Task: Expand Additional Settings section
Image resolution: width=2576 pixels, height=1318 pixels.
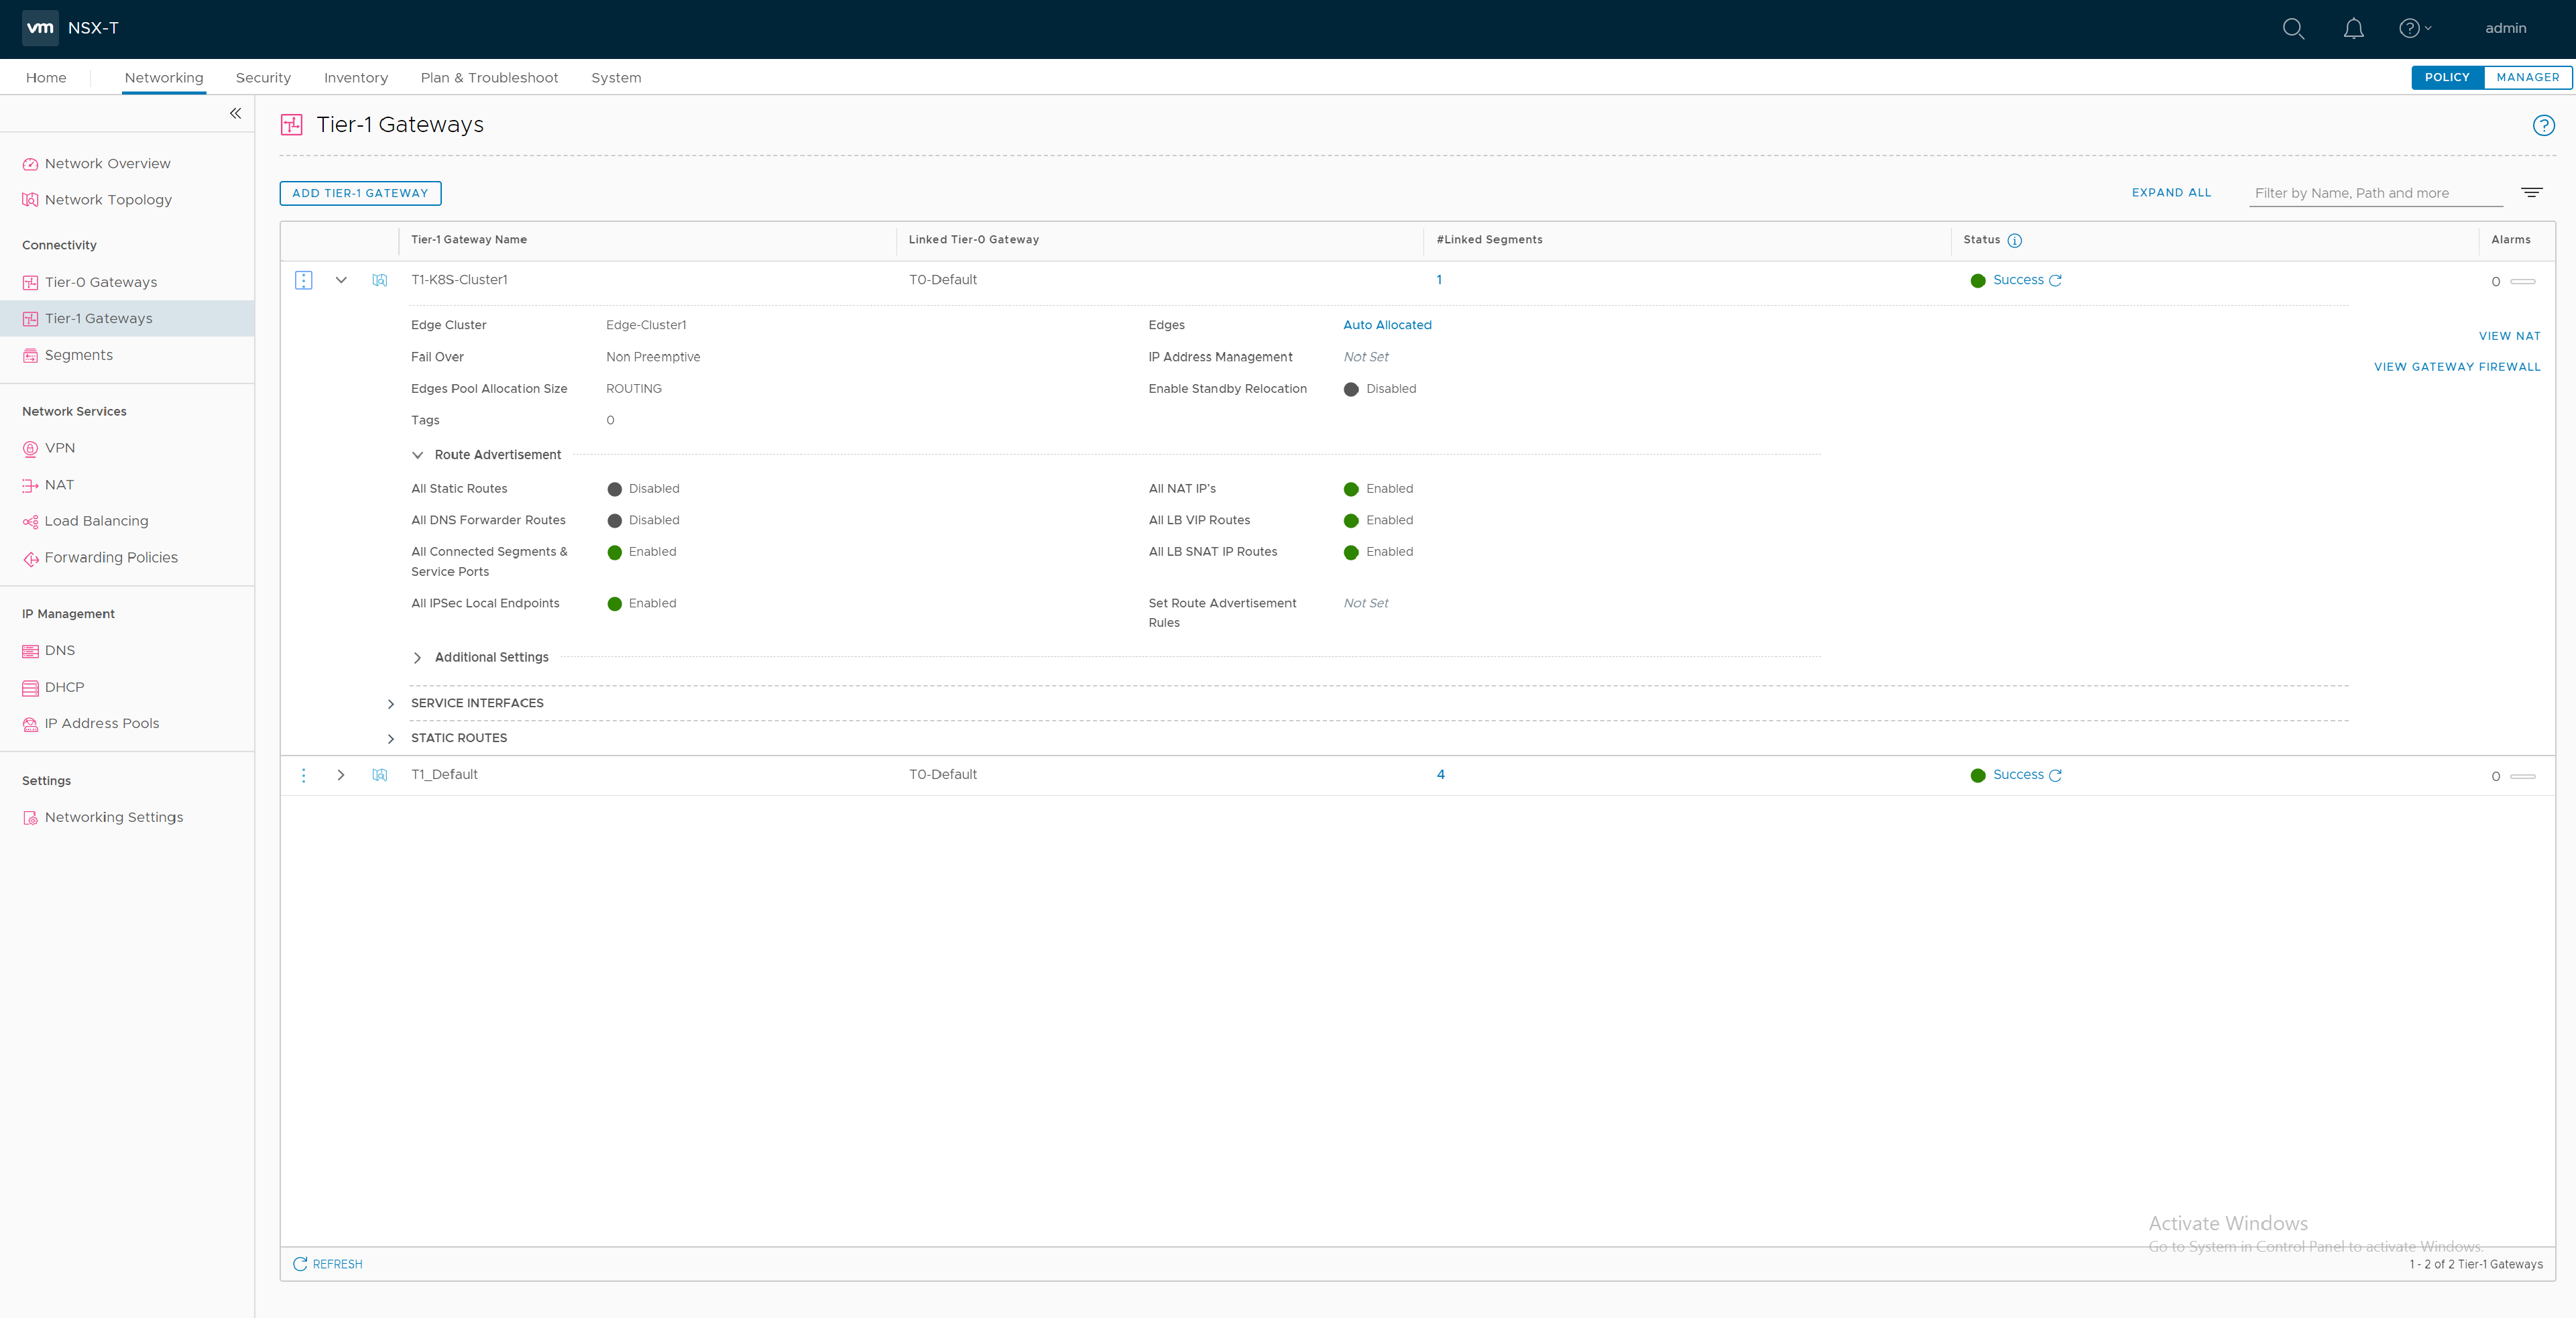Action: [417, 658]
